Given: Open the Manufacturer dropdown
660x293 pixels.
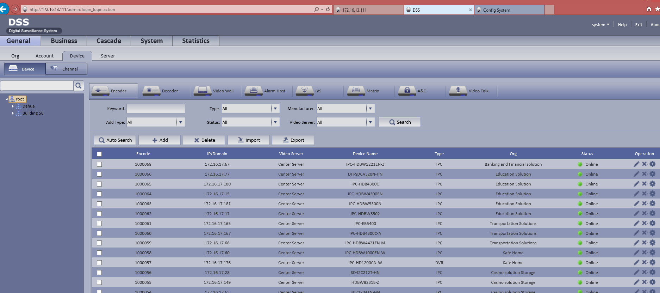Looking at the screenshot, I should pyautogui.click(x=370, y=109).
